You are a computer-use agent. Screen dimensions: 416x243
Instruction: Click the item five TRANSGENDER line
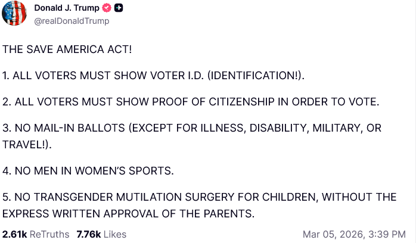coord(199,197)
